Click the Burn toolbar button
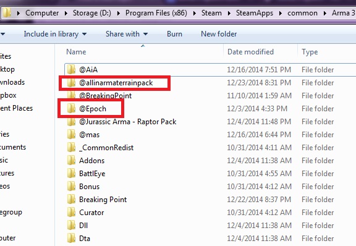This screenshot has height=246, width=356. (174, 34)
